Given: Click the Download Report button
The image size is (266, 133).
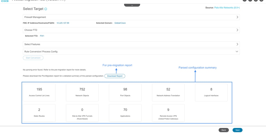Looking at the screenshot, I should tap(115, 76).
